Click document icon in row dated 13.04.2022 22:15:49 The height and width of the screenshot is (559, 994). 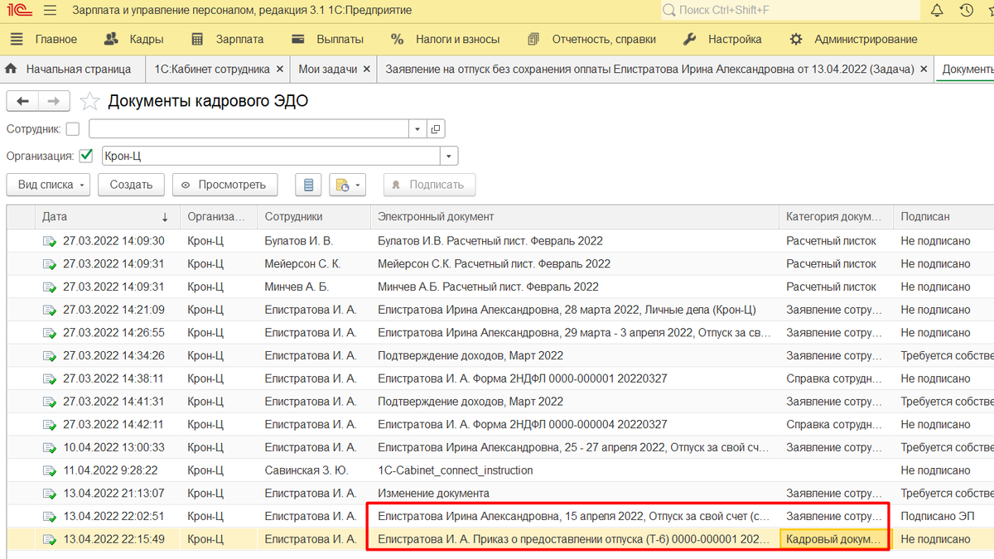coord(50,539)
